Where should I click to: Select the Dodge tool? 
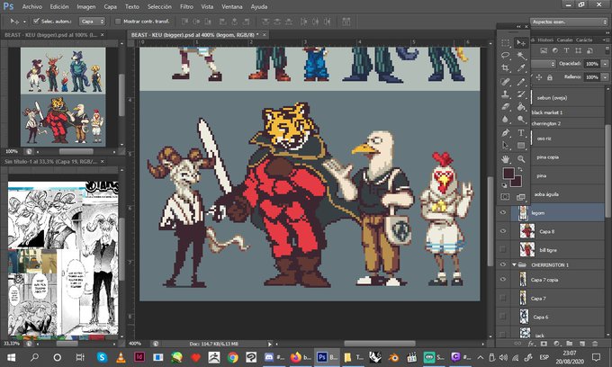[521, 119]
